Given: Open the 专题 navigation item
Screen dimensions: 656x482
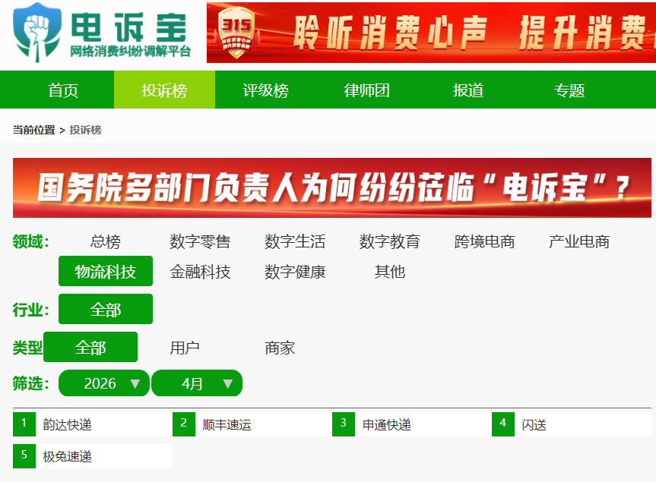Looking at the screenshot, I should click(569, 90).
